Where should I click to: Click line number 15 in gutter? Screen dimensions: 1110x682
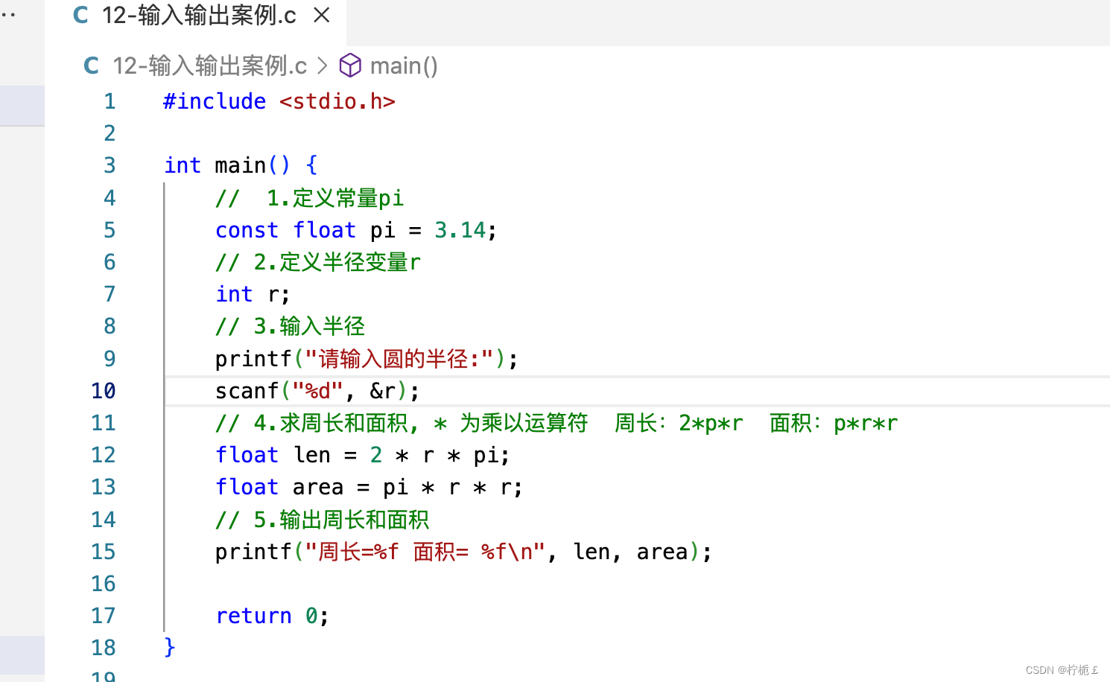click(104, 552)
